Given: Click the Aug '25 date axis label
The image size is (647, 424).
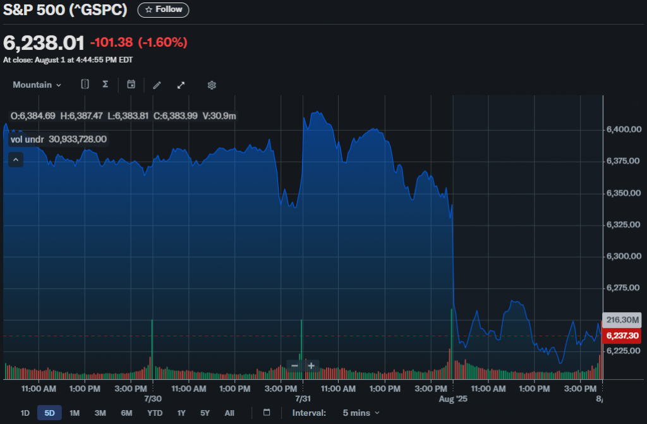Looking at the screenshot, I should pos(453,399).
